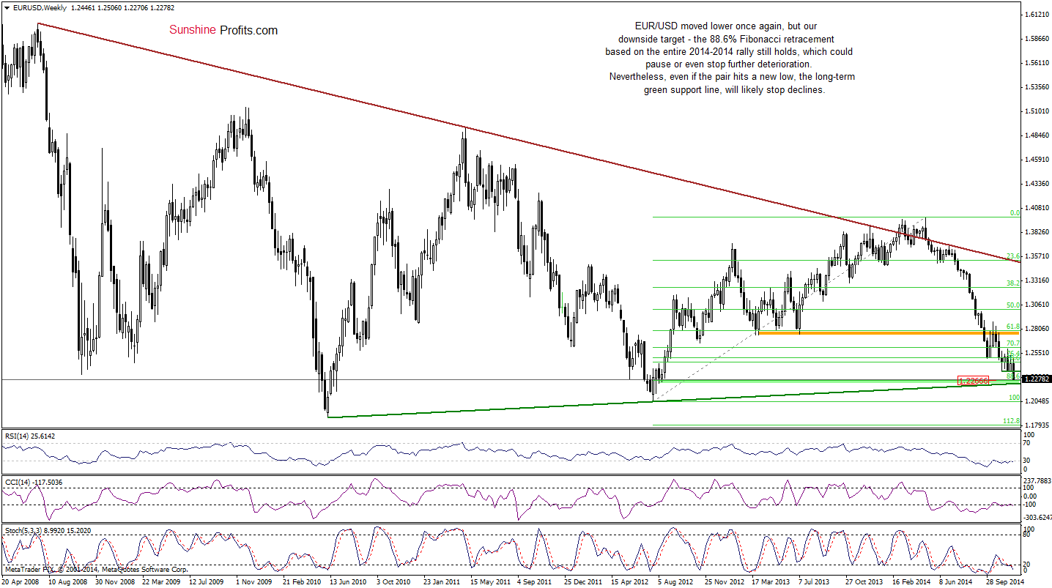Click the 112.8 Fibonacci extension label
1052x588 pixels.
[x=1012, y=422]
